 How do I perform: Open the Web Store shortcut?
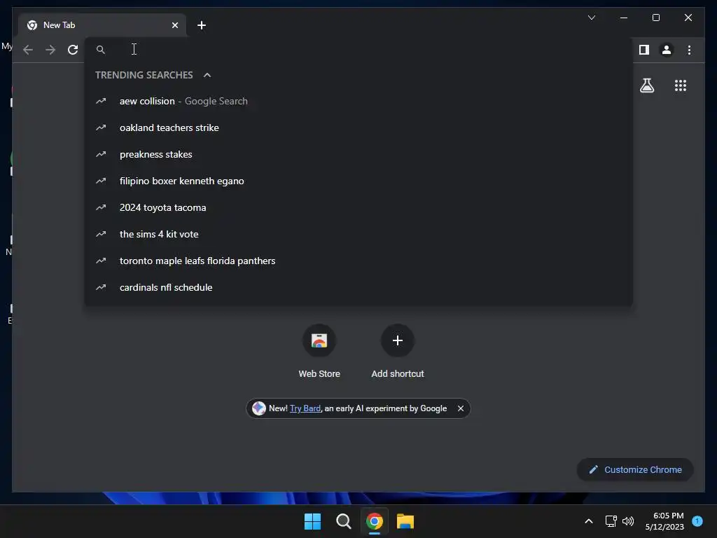[319, 352]
